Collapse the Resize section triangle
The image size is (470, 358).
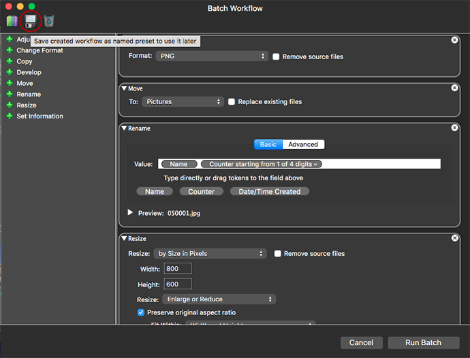pyautogui.click(x=124, y=238)
